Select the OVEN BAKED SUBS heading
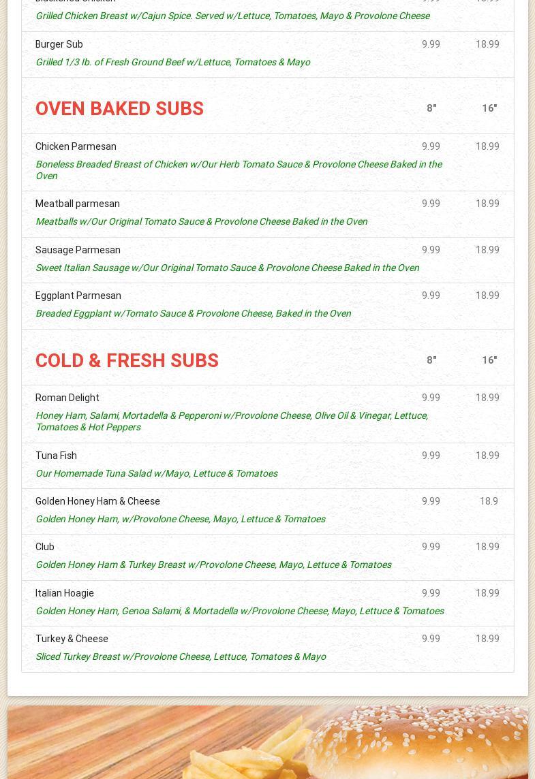This screenshot has width=535, height=779. pos(119,109)
